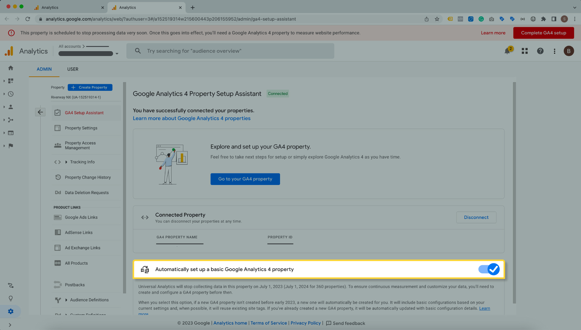Screen dimensions: 581x330
Task: Open the Analytics three-dot more menu
Action: (554, 51)
